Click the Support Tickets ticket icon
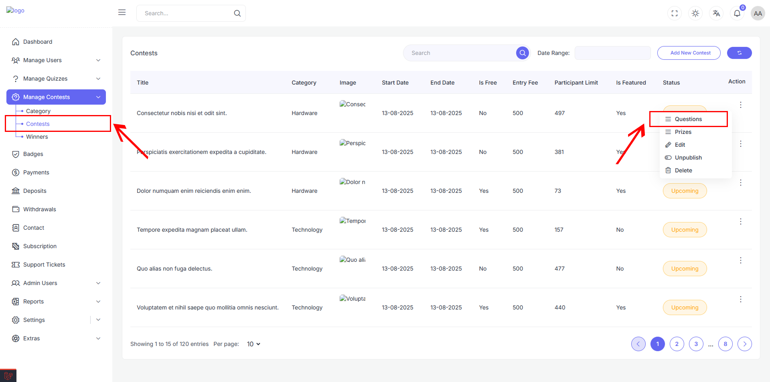This screenshot has width=770, height=382. pyautogui.click(x=16, y=265)
